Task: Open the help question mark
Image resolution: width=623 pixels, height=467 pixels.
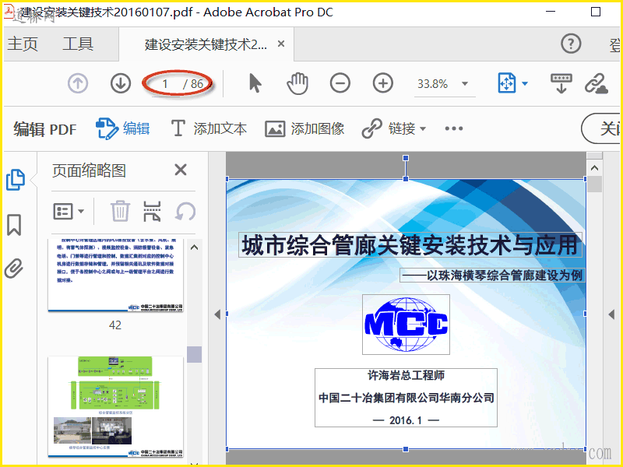Action: pos(571,44)
